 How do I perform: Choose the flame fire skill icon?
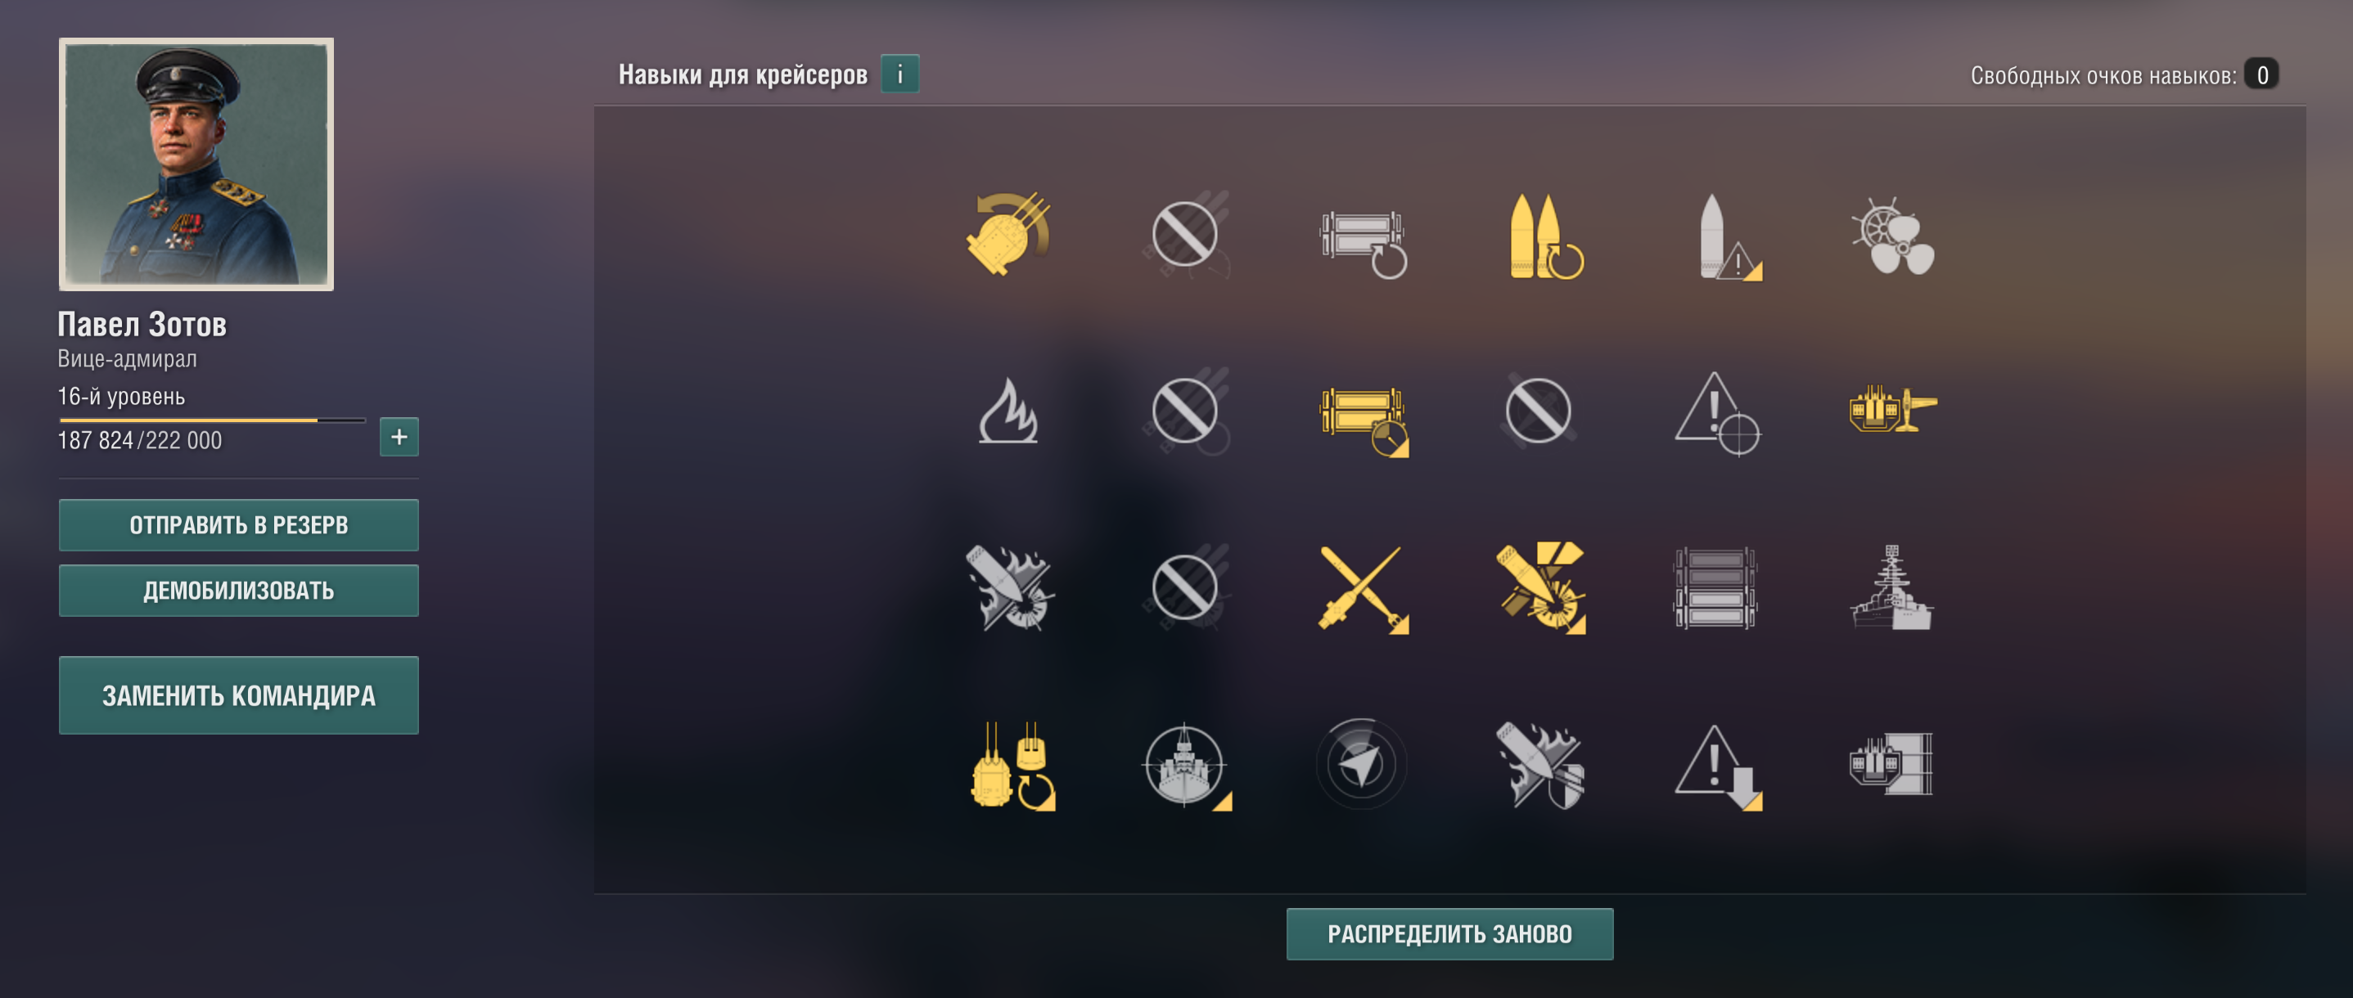click(x=1007, y=411)
